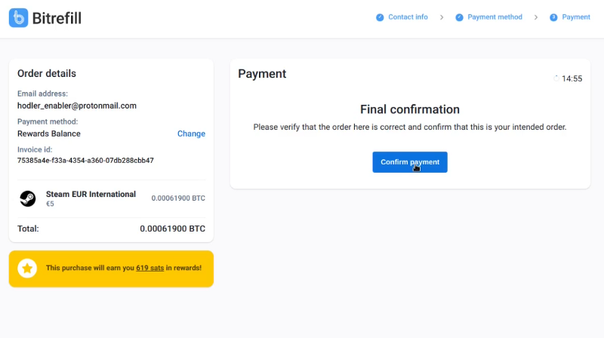Click the chevron after Contact info

pos(442,17)
